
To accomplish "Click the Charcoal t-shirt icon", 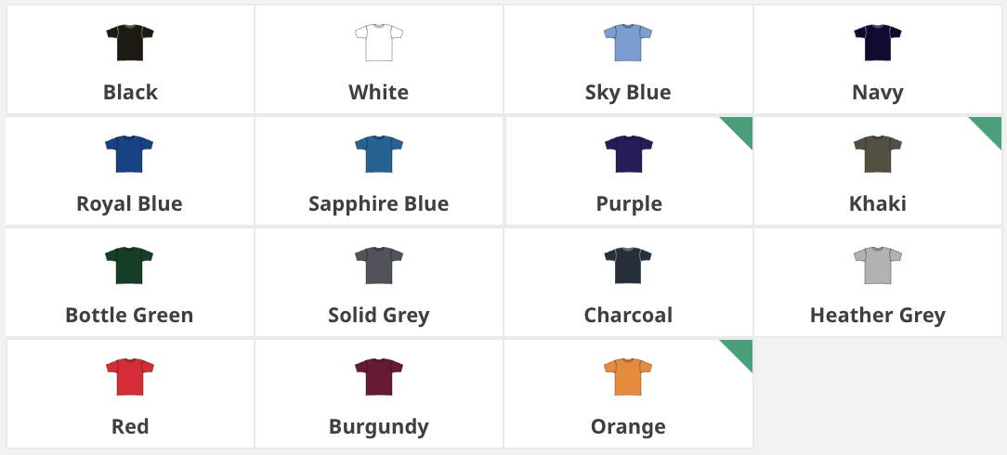I will point(628,266).
